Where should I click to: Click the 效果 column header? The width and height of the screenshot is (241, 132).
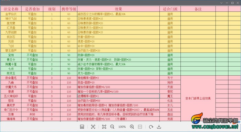point(118,9)
